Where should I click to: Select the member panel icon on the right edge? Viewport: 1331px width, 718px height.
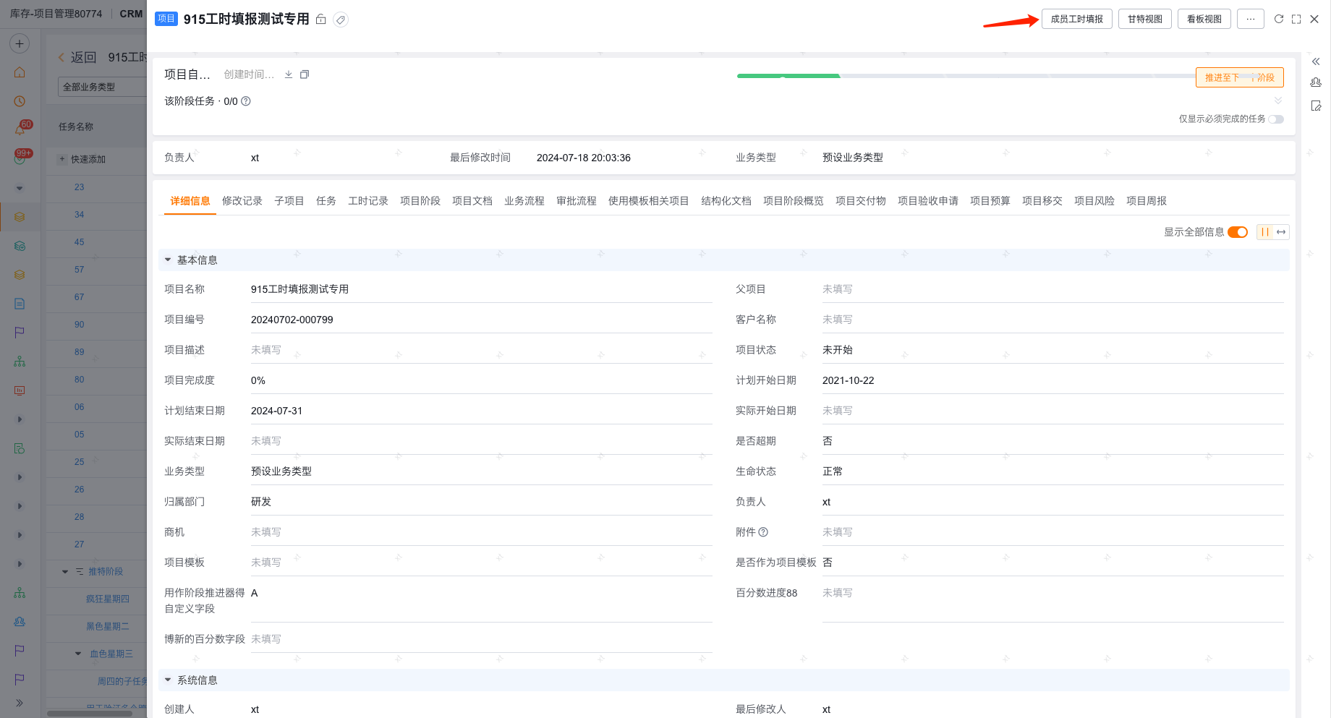tap(1316, 82)
